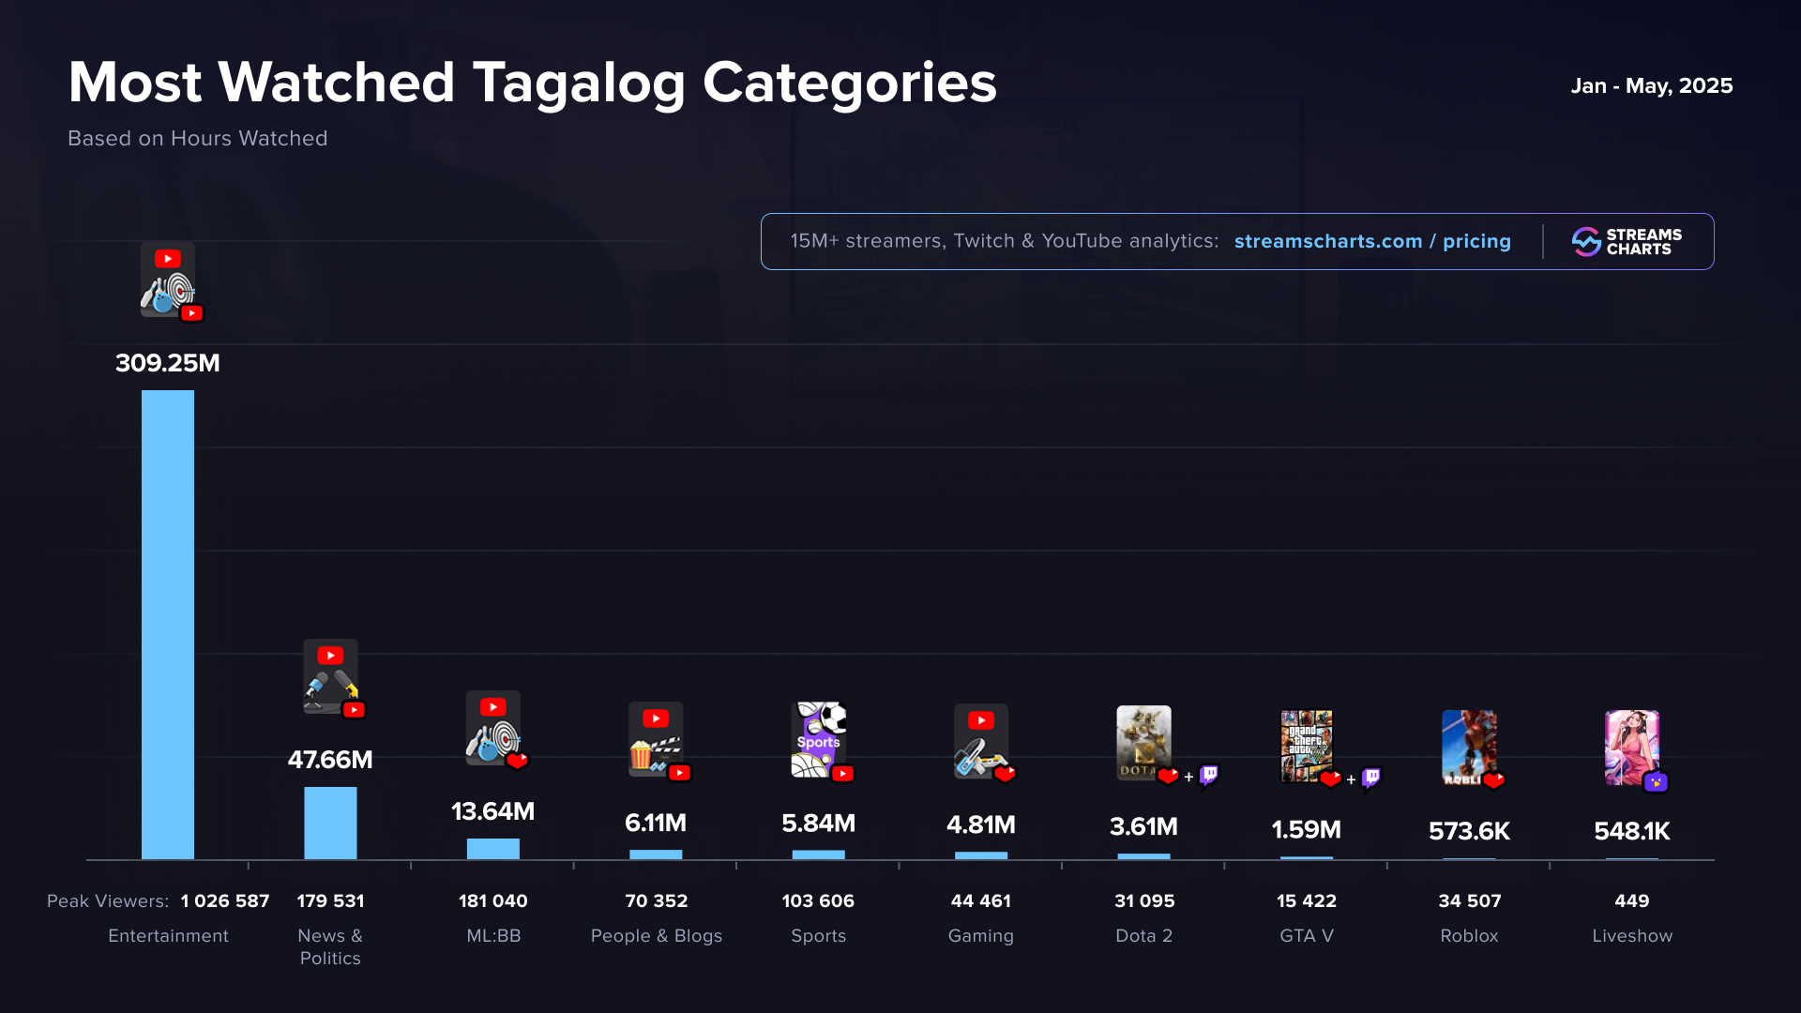Click the News & Politics microphone icon

330,677
